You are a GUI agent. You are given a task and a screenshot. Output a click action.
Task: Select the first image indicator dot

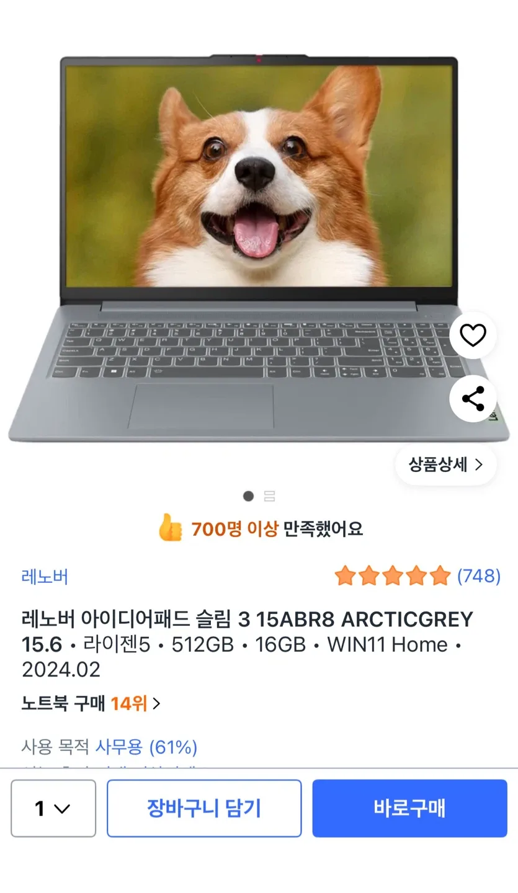click(248, 496)
